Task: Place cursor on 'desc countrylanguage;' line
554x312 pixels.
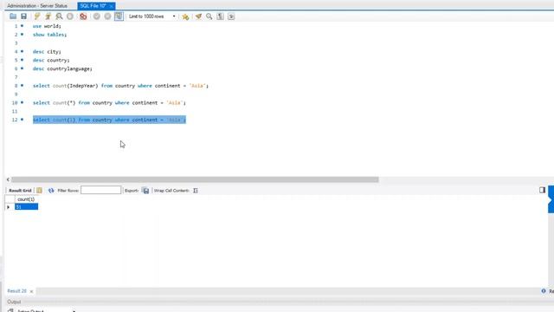Action: coord(62,68)
